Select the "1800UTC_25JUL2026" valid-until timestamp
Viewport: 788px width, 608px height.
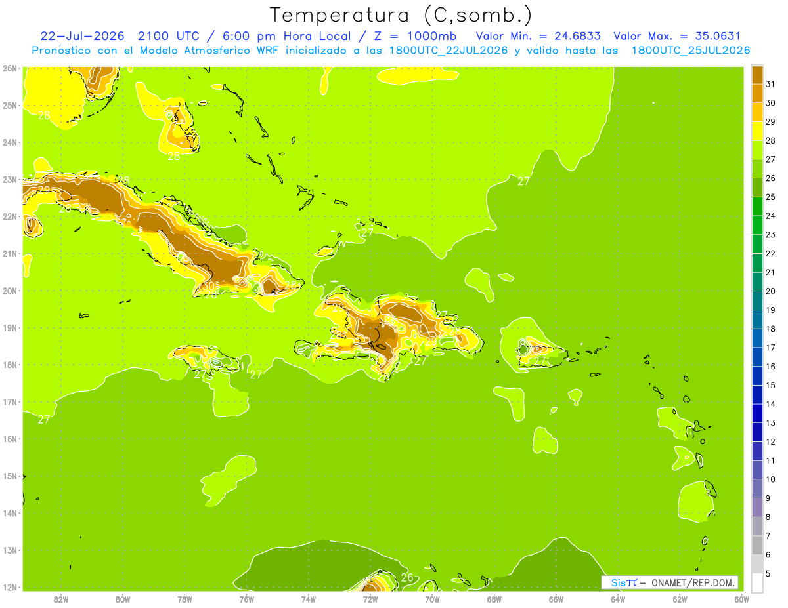(691, 51)
